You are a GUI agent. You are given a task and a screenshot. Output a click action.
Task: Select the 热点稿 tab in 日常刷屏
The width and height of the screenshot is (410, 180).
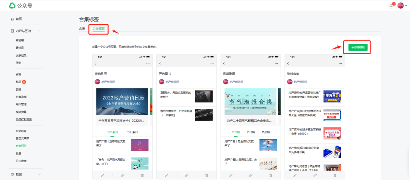pyautogui.click(x=265, y=132)
